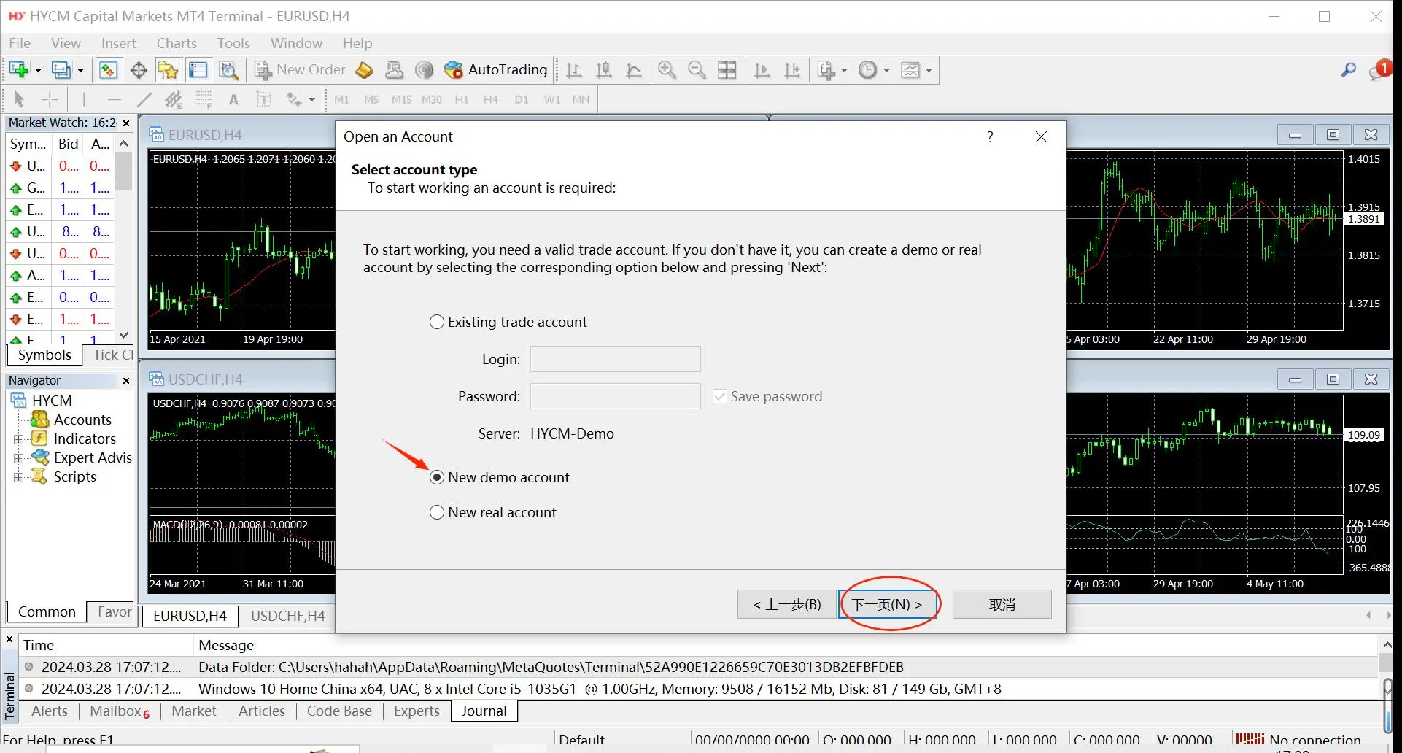The image size is (1402, 753).
Task: Open the notification bubble with badge 1
Action: pyautogui.click(x=1379, y=70)
